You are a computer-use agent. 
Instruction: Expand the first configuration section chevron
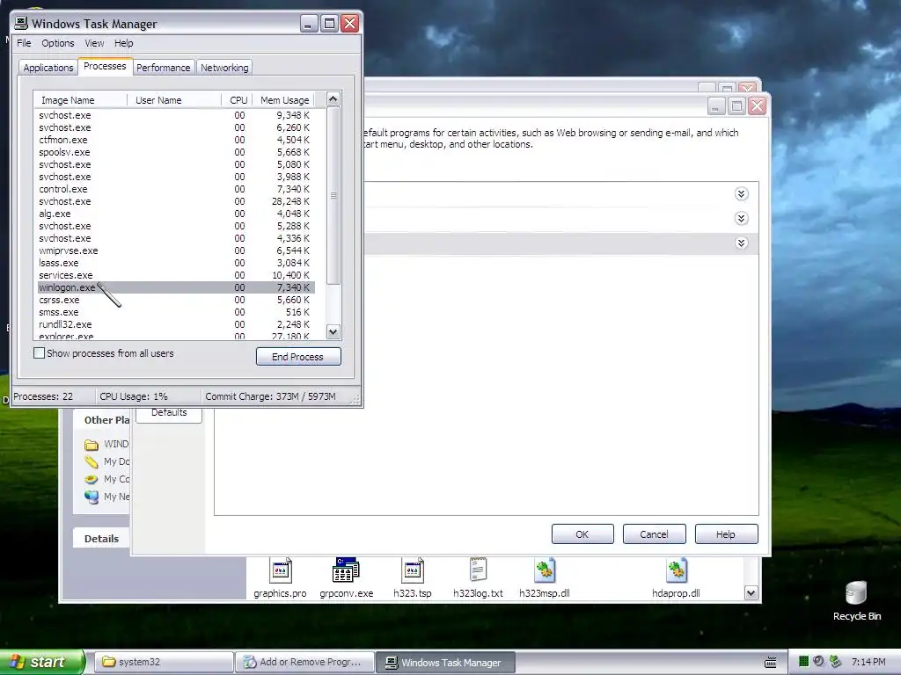tap(741, 194)
